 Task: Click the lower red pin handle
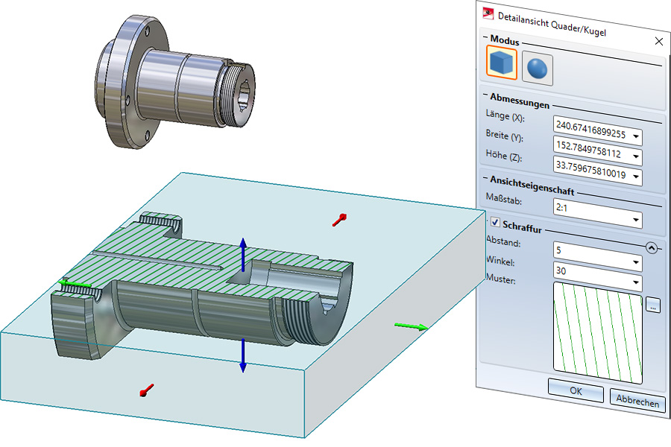click(146, 389)
